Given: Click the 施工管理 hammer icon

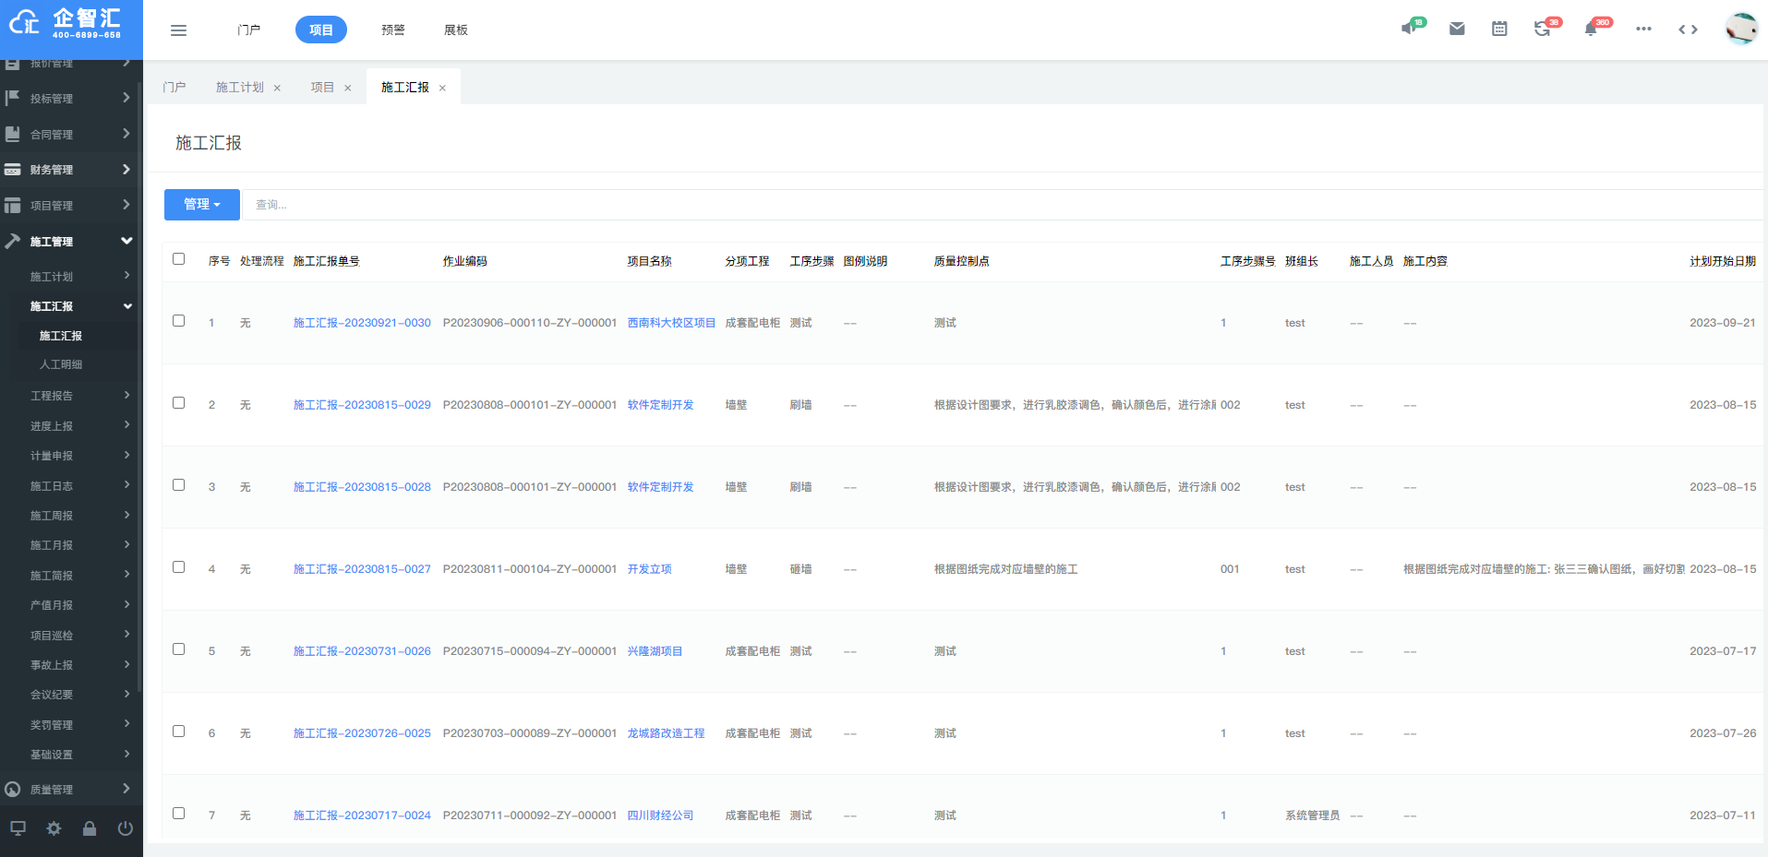Looking at the screenshot, I should 13,242.
